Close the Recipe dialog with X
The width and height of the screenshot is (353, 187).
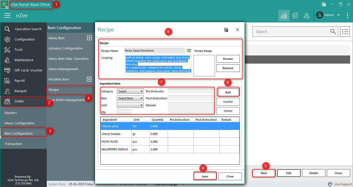pos(237,30)
